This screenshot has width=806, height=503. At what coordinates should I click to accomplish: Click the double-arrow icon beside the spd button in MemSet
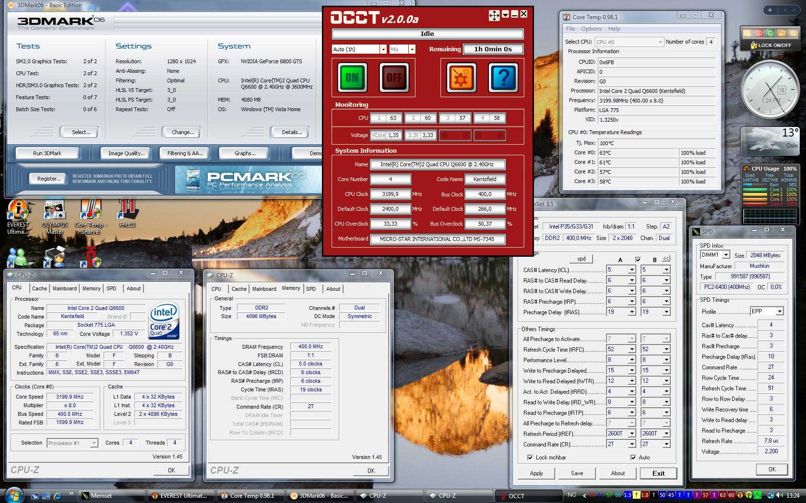[666, 259]
